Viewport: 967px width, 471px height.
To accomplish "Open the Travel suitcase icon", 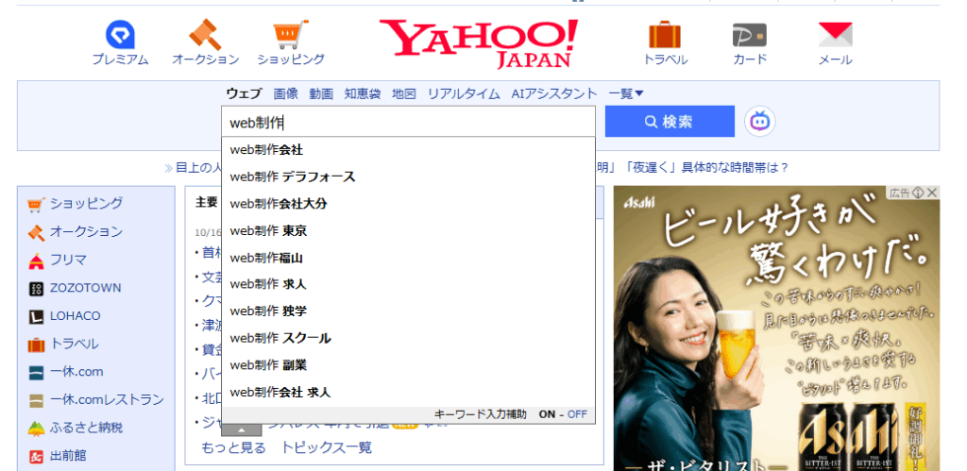I will pyautogui.click(x=665, y=36).
